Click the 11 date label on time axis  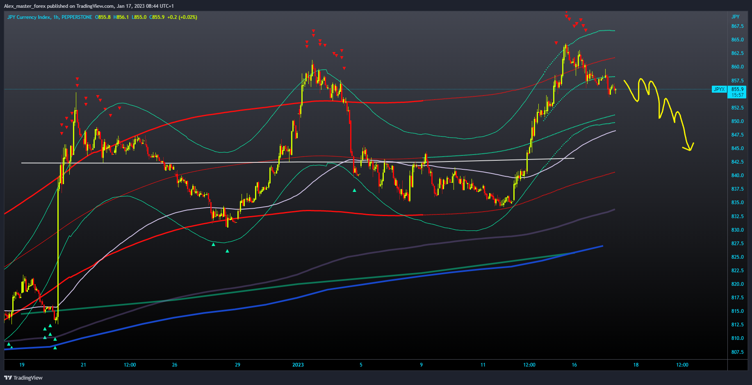point(483,365)
